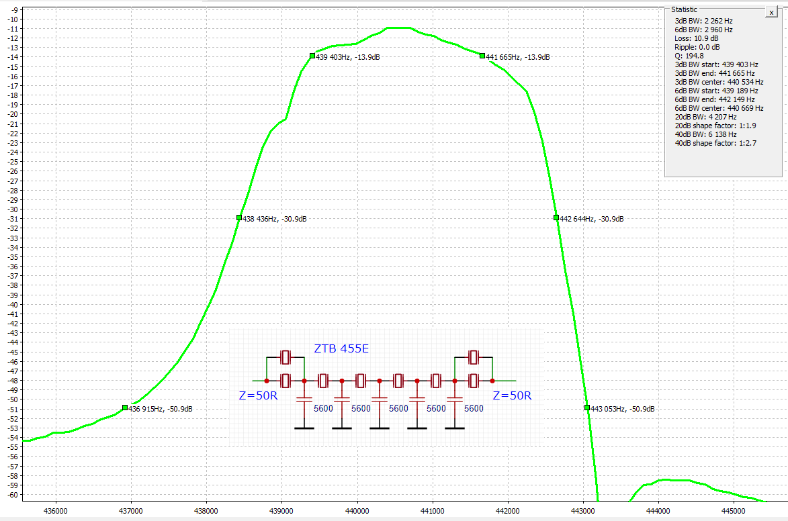
Task: Click the Statistic panel title
Action: 684,9
